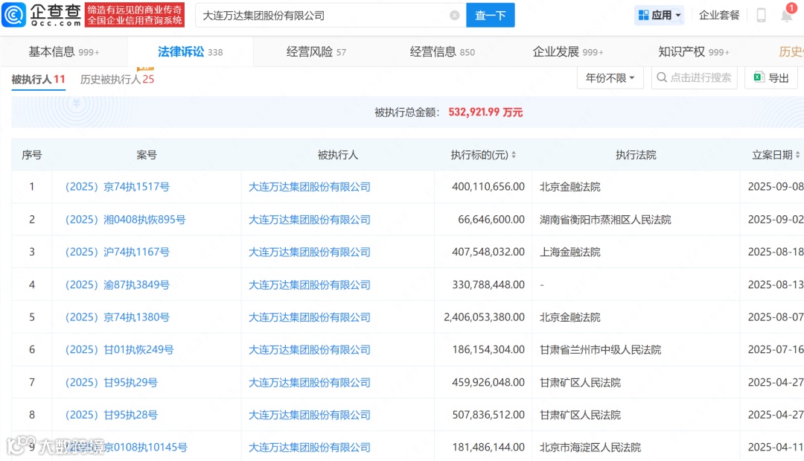
Task: Open case (2025)甘95执28号
Action: (x=111, y=415)
